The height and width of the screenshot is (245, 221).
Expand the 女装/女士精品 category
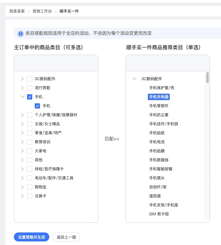pos(22,124)
